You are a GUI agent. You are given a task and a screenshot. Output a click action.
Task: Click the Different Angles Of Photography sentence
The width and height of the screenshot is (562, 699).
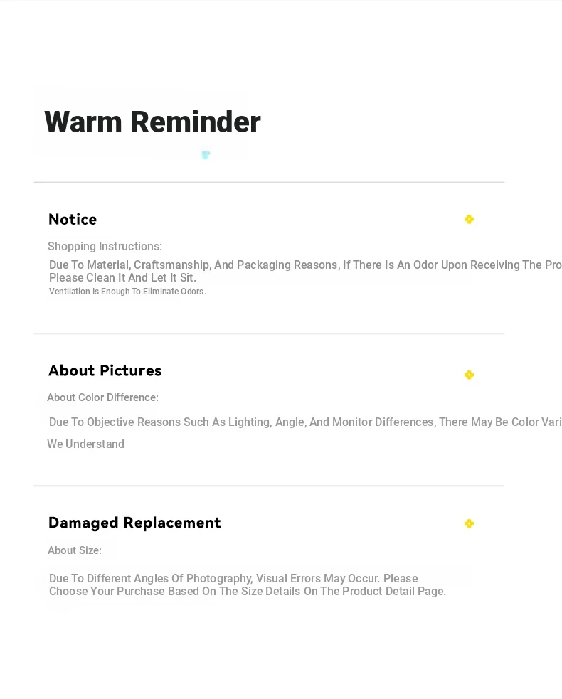pyautogui.click(x=233, y=579)
